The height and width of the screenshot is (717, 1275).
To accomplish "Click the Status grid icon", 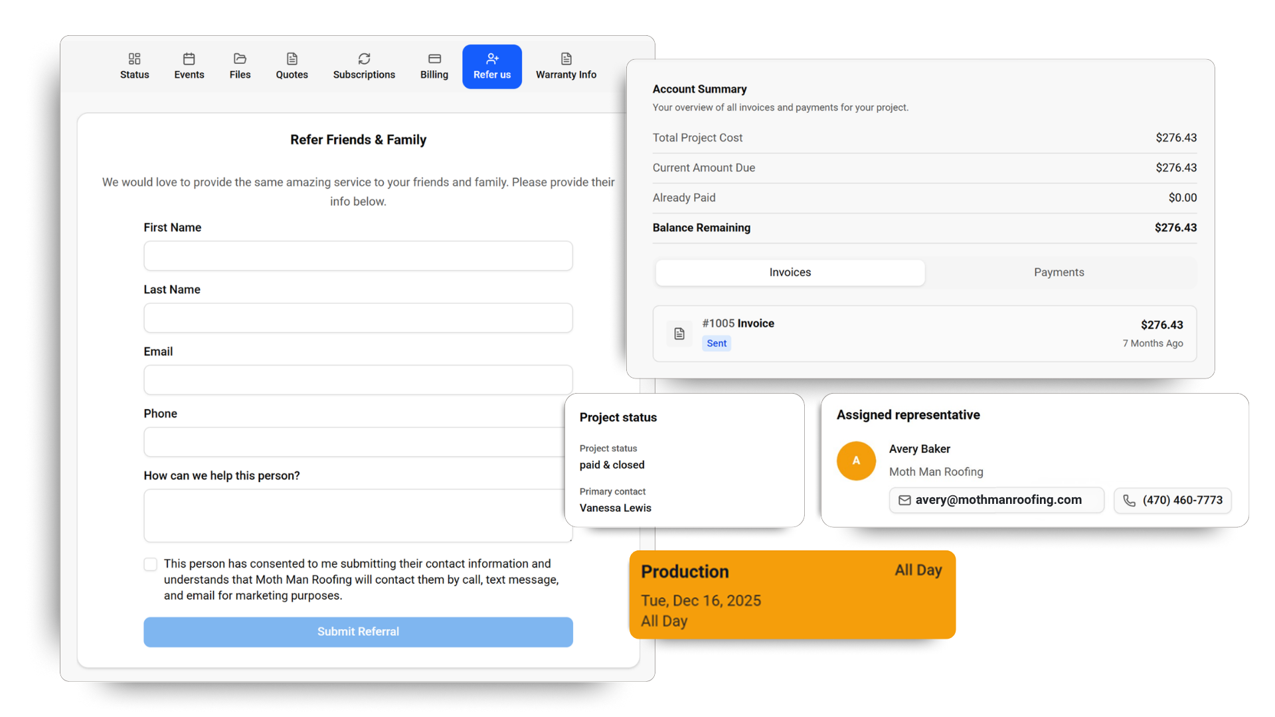I will tap(134, 58).
